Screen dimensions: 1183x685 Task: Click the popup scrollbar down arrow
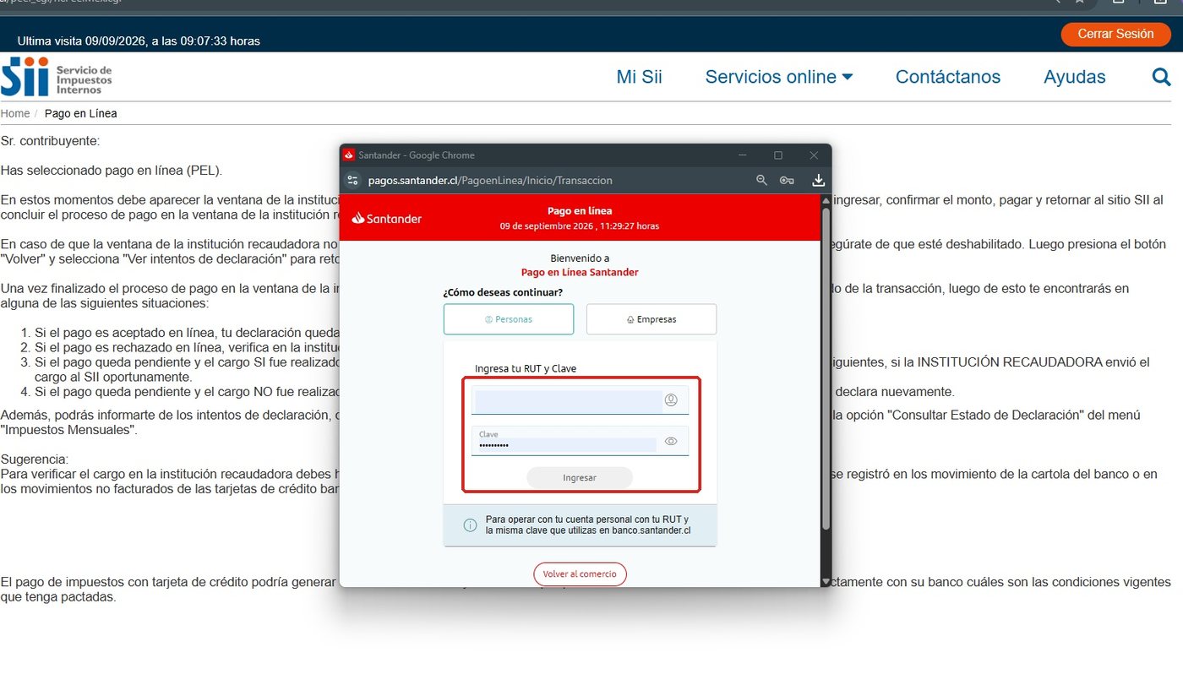[826, 581]
